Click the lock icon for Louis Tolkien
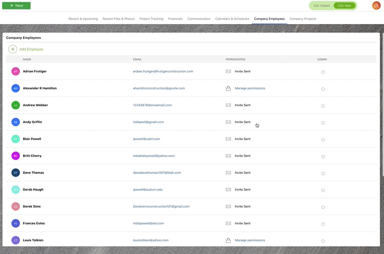Screen dimensions: 384x254 228,240
